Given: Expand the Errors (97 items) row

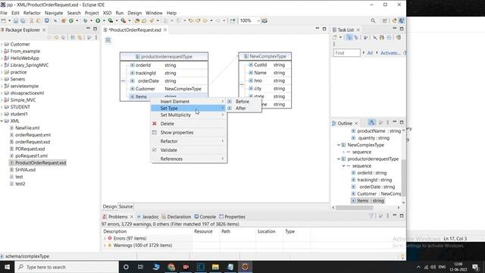Looking at the screenshot, I should pyautogui.click(x=105, y=238).
